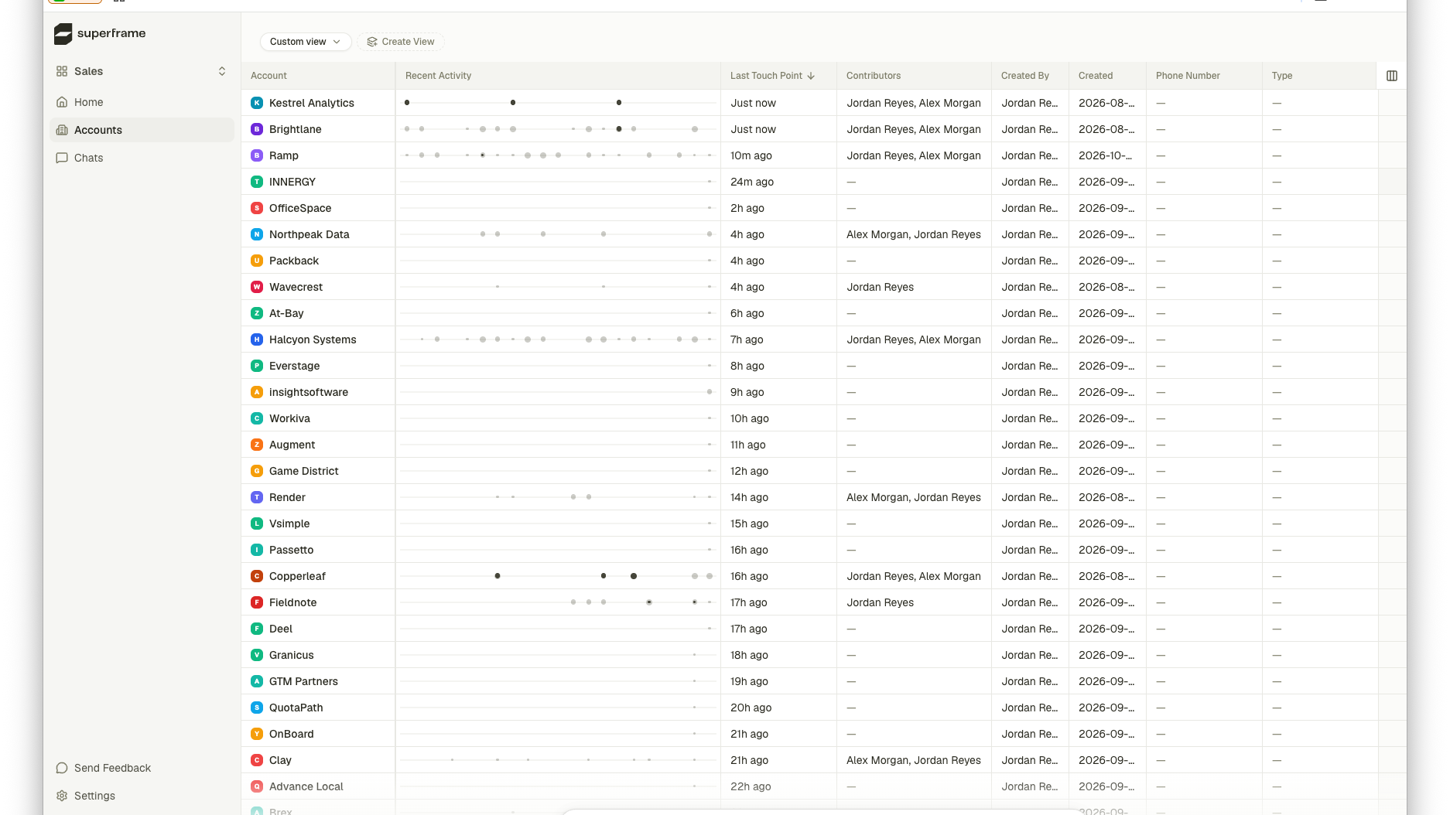Open the Fieldnote account
Image resolution: width=1450 pixels, height=815 pixels.
pyautogui.click(x=292, y=602)
